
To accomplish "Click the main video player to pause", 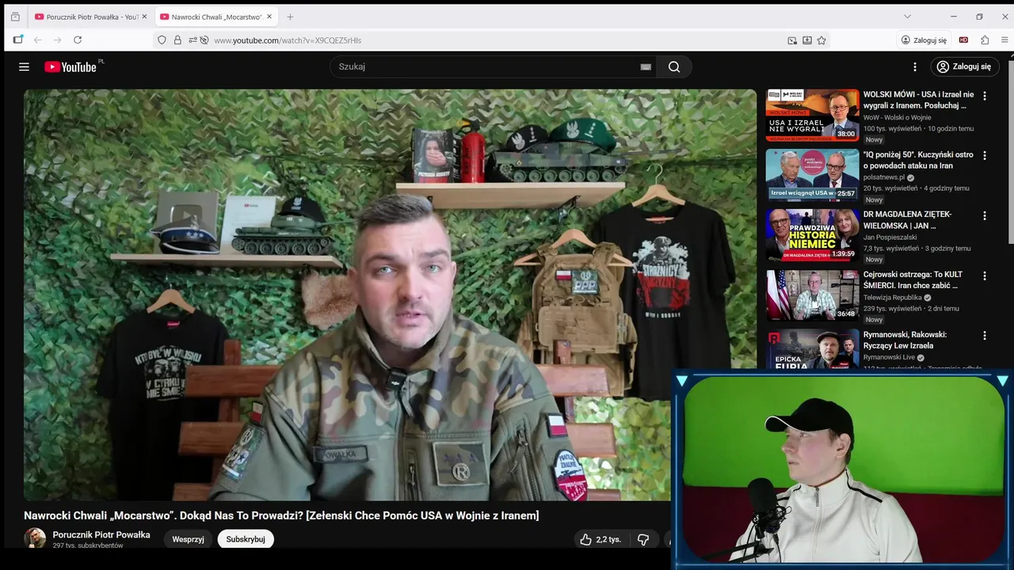I will 390,294.
